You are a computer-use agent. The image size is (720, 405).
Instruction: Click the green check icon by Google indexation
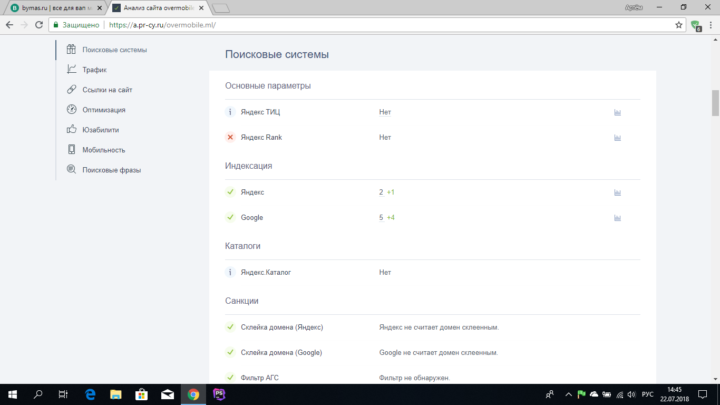(x=230, y=217)
